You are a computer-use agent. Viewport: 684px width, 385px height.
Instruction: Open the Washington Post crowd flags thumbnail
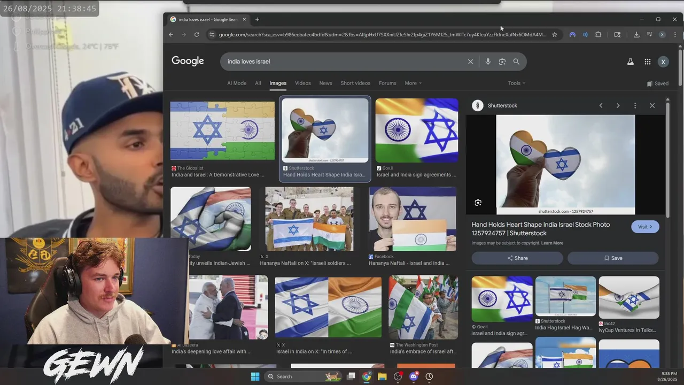(x=423, y=307)
